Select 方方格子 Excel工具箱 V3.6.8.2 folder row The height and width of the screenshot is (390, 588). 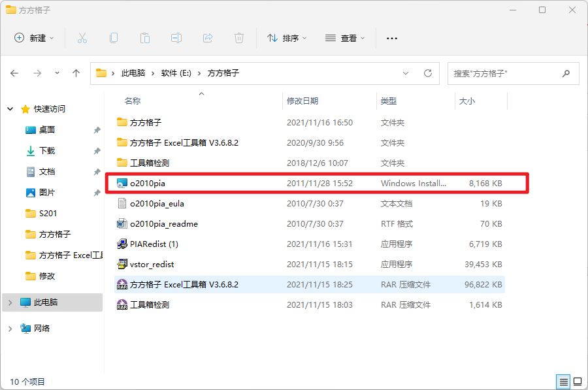310,143
